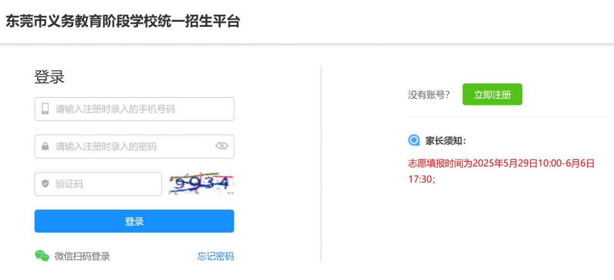Click the 没有账号? text
Screen dimensions: 614x280
(x=429, y=95)
